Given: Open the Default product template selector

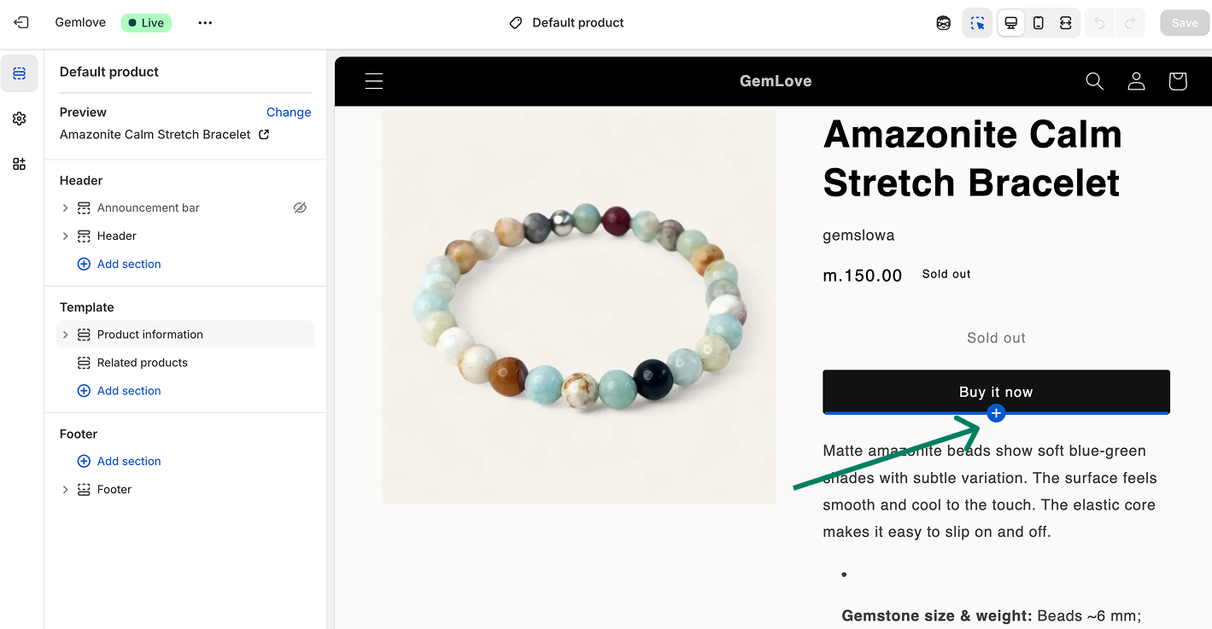Looking at the screenshot, I should [567, 23].
